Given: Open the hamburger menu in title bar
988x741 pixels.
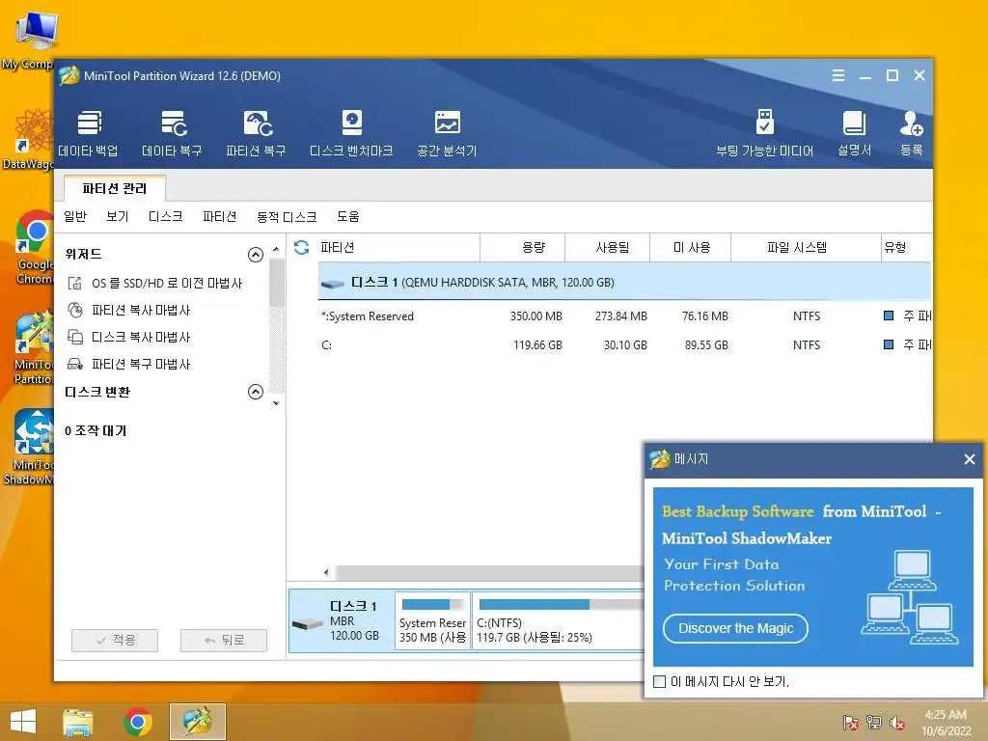Looking at the screenshot, I should (x=838, y=75).
